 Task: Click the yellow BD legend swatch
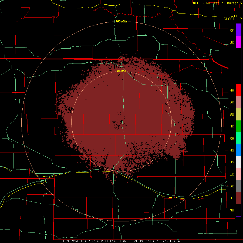238,114
